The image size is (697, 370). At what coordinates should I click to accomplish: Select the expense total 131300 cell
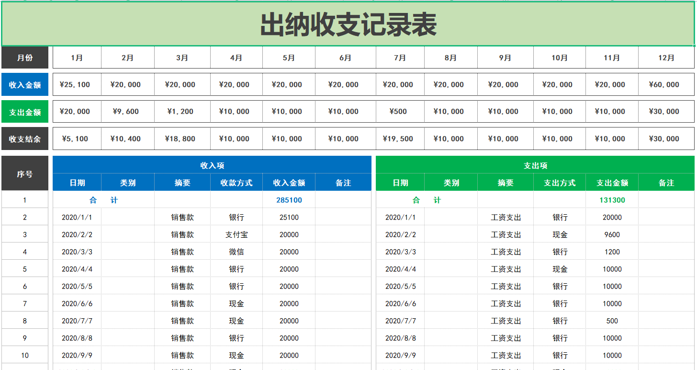[612, 199]
